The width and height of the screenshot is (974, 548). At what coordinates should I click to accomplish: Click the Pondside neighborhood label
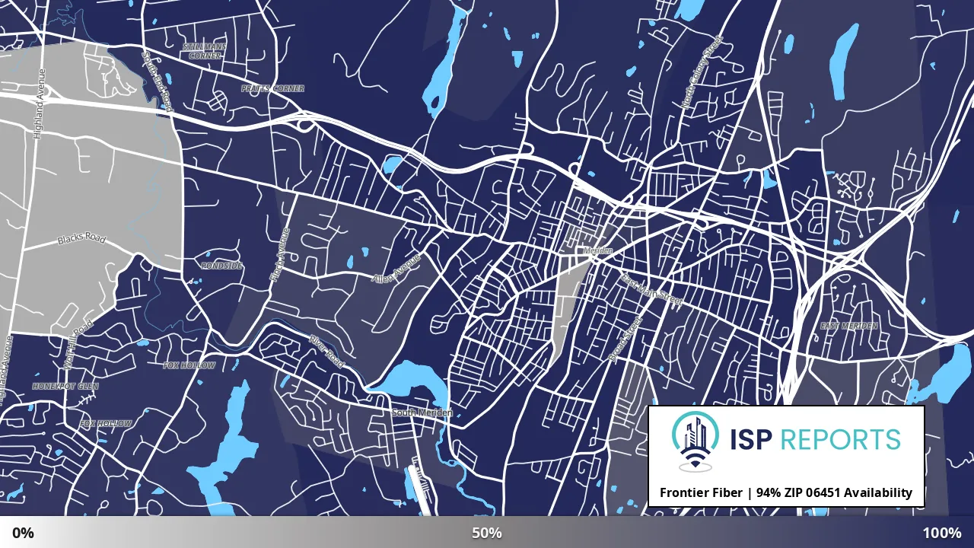[x=221, y=266]
